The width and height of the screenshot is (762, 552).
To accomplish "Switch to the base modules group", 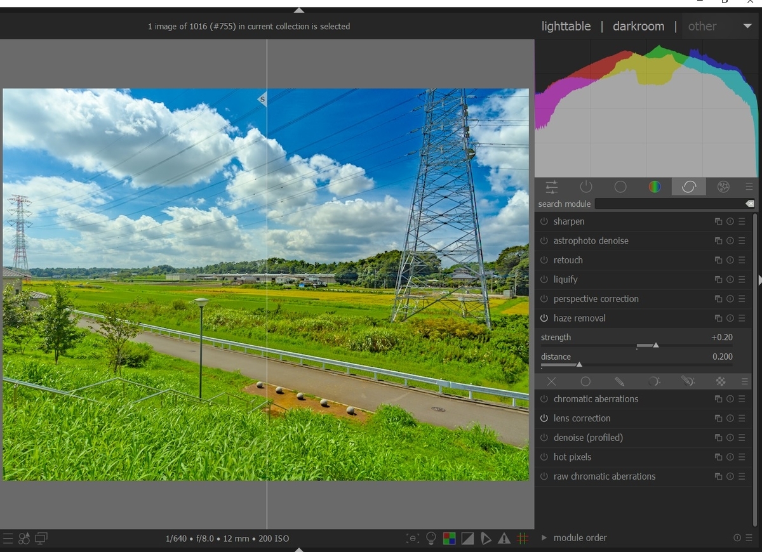I will [x=620, y=187].
